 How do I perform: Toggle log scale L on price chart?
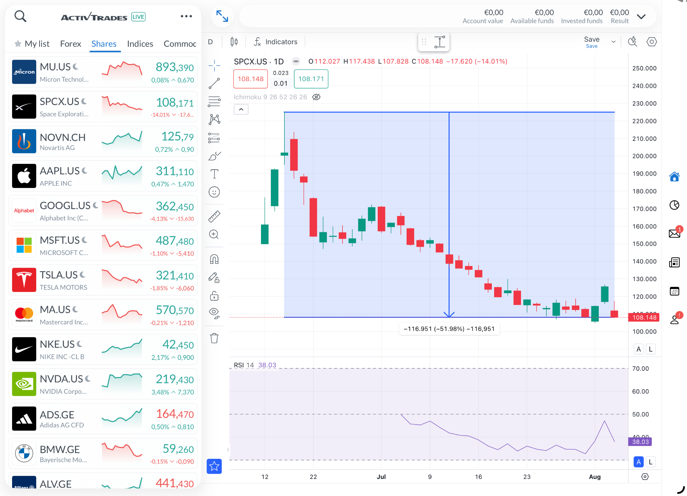[x=651, y=349]
